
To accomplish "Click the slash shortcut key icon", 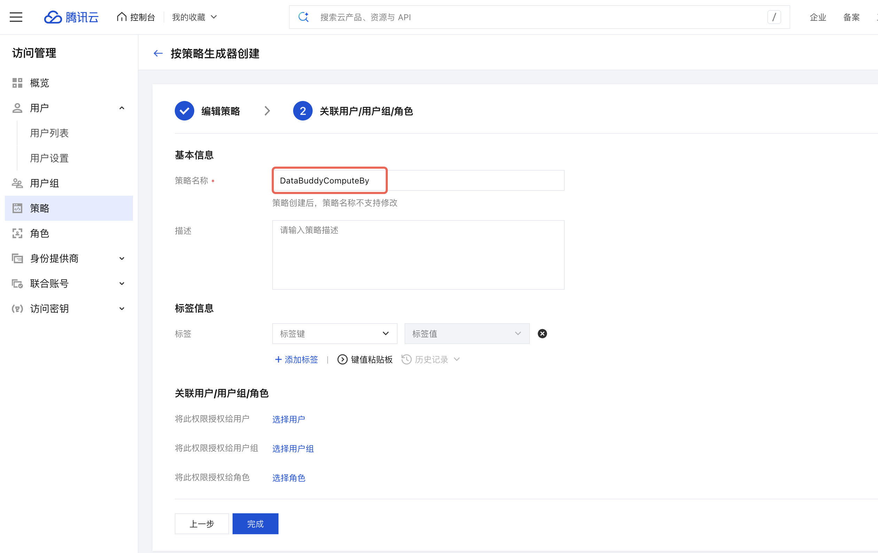I will [x=774, y=17].
